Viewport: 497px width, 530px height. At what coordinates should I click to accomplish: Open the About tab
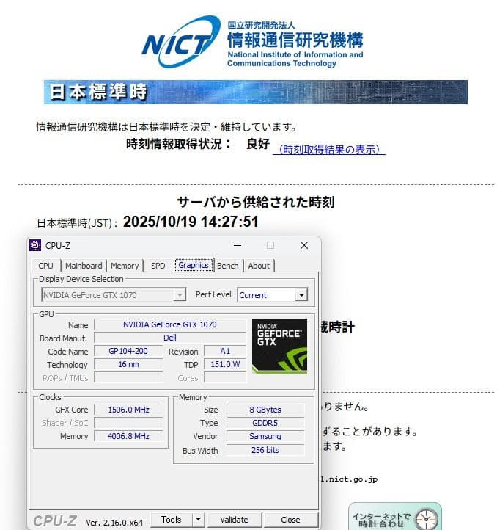259,266
